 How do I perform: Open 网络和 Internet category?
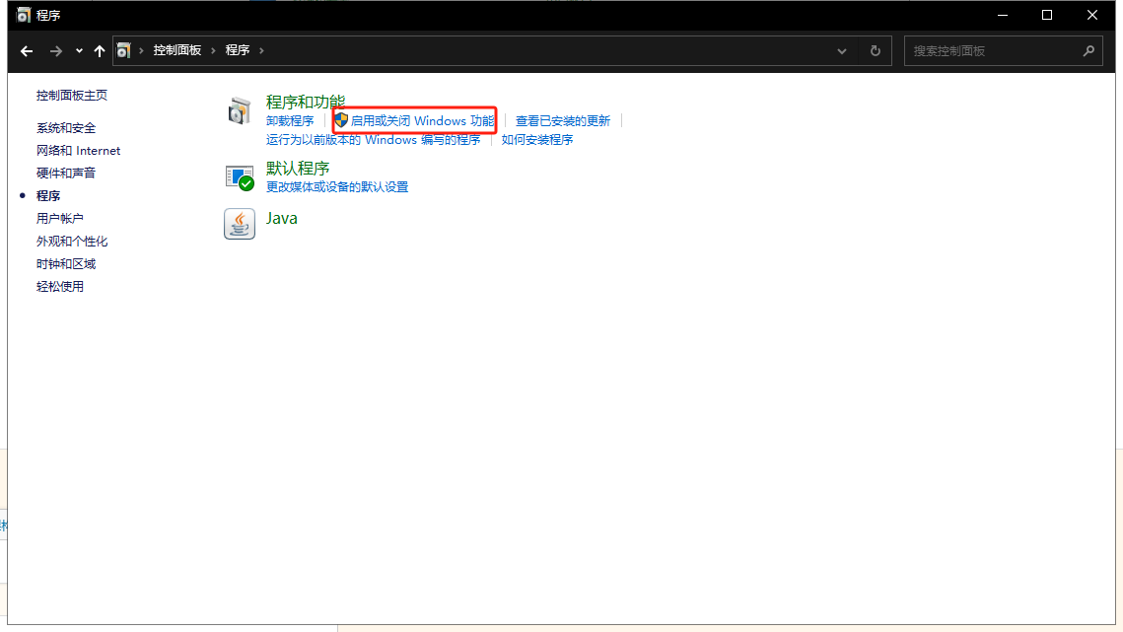[x=78, y=151]
